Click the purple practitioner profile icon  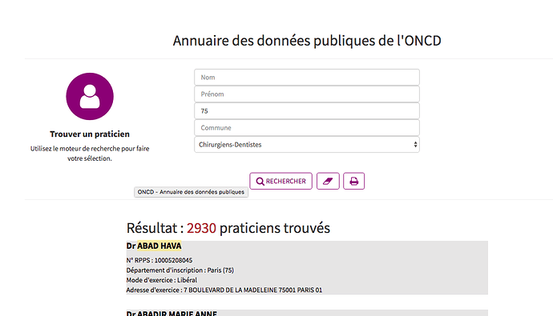pyautogui.click(x=90, y=97)
